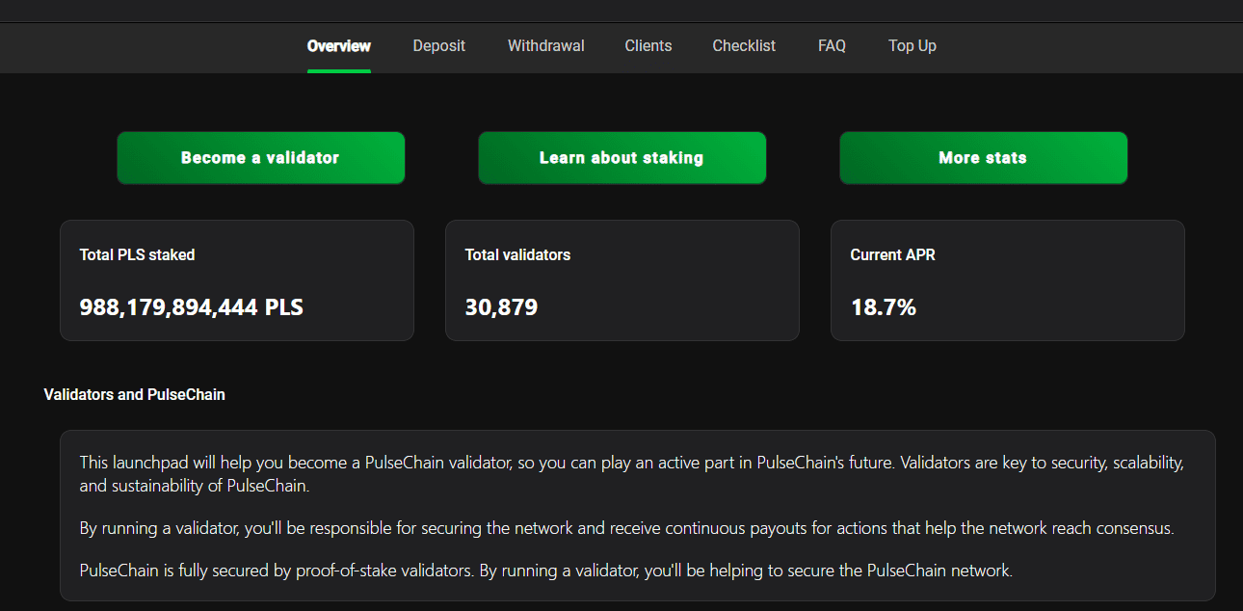Click the Learn about staking button
This screenshot has height=611, width=1243.
pos(622,158)
